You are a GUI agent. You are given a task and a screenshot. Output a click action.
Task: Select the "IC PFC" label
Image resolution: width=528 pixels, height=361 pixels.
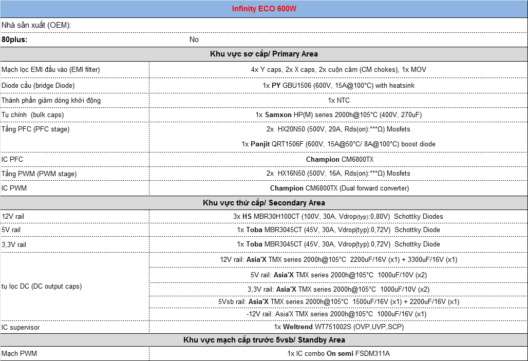click(12, 159)
